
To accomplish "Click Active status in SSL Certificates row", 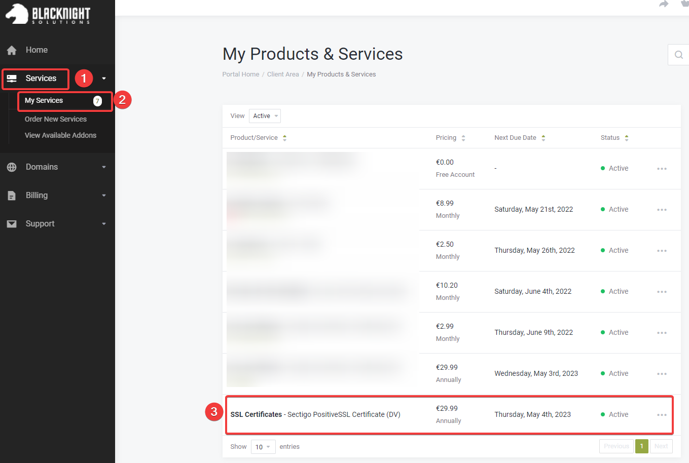I will tap(614, 414).
